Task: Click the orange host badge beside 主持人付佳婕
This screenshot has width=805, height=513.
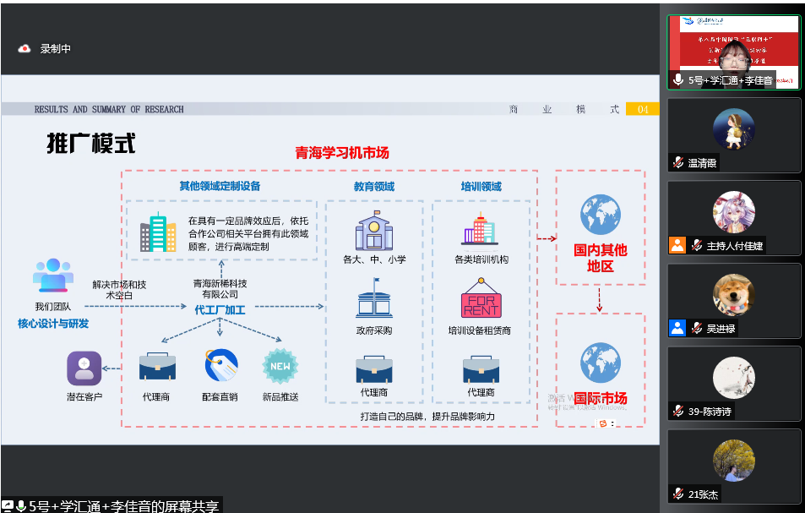Action: point(677,245)
